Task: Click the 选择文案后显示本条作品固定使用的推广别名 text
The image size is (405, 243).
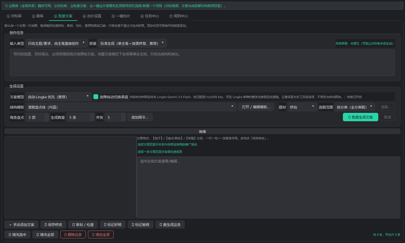Action: coord(167,144)
